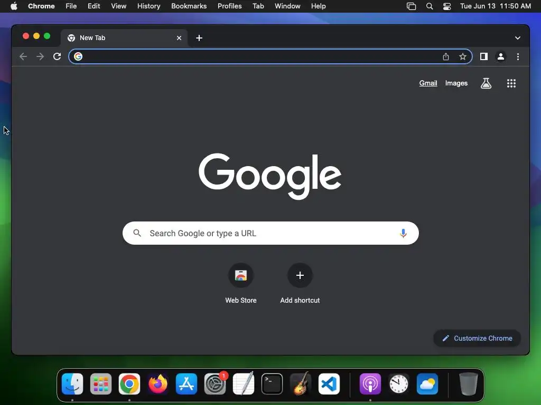Select the New Tab tab
Viewport: 541px width, 405px height.
[x=124, y=38]
